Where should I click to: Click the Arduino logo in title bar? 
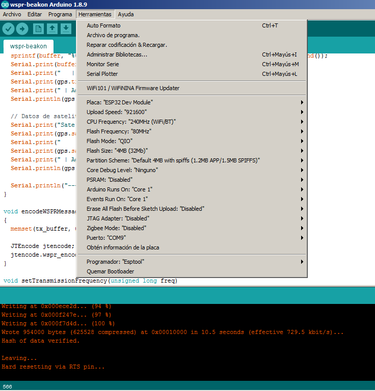5,5
